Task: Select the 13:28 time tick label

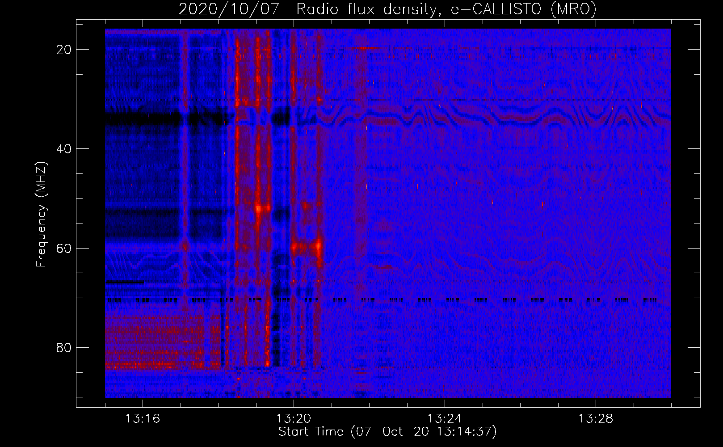Action: tap(596, 419)
